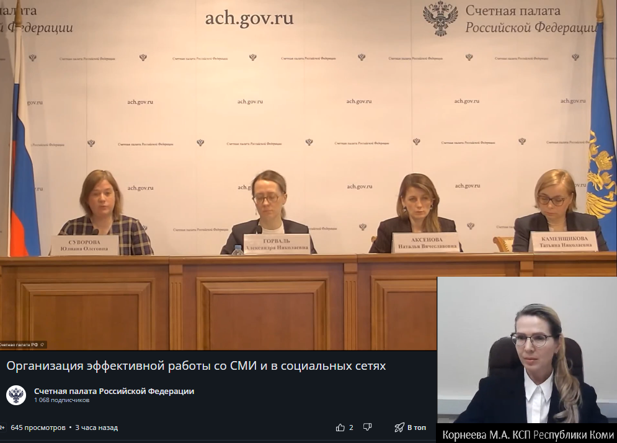617x443 pixels.
Task: Open the channel avatar with eagle emblem
Action: 16,395
